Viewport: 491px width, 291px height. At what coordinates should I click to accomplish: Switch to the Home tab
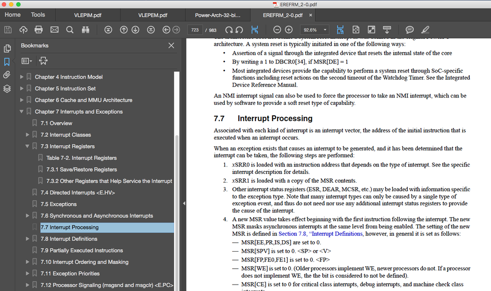click(12, 15)
